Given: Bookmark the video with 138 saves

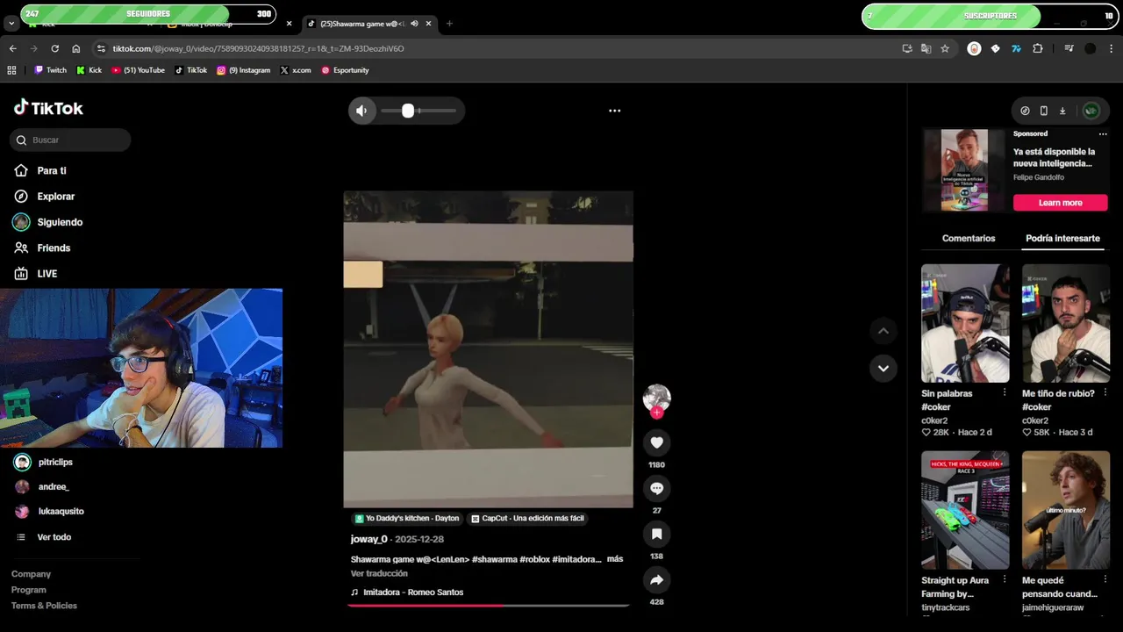Looking at the screenshot, I should pos(656,534).
